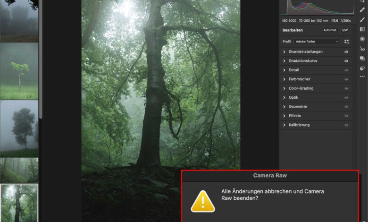
Task: Click the Kalibrierung label
Action: [299, 125]
